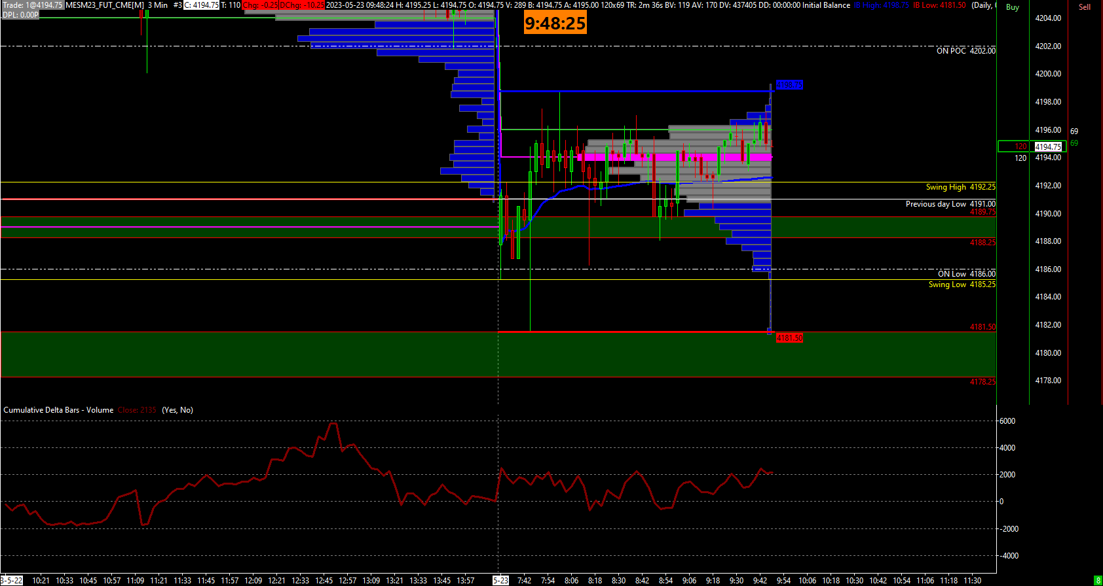1103x586 pixels.
Task: Click the green indicator box in bottom-right corner
Action: 1098,580
